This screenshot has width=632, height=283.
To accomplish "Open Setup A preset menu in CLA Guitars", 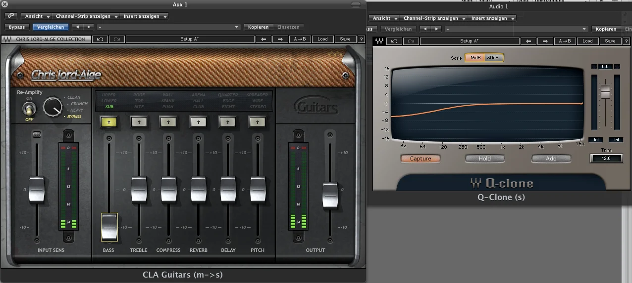I will (189, 39).
